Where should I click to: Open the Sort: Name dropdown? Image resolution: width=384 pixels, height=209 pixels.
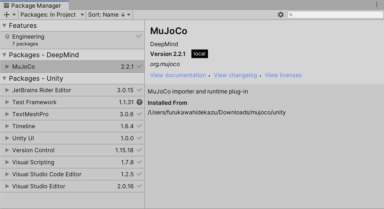109,14
